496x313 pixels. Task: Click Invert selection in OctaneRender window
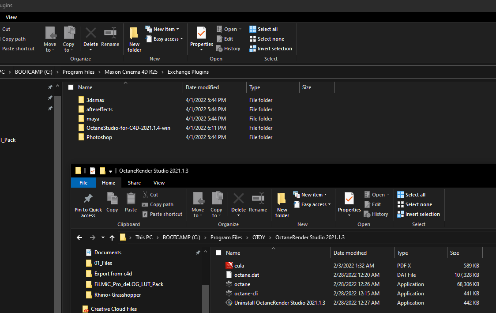click(x=418, y=214)
